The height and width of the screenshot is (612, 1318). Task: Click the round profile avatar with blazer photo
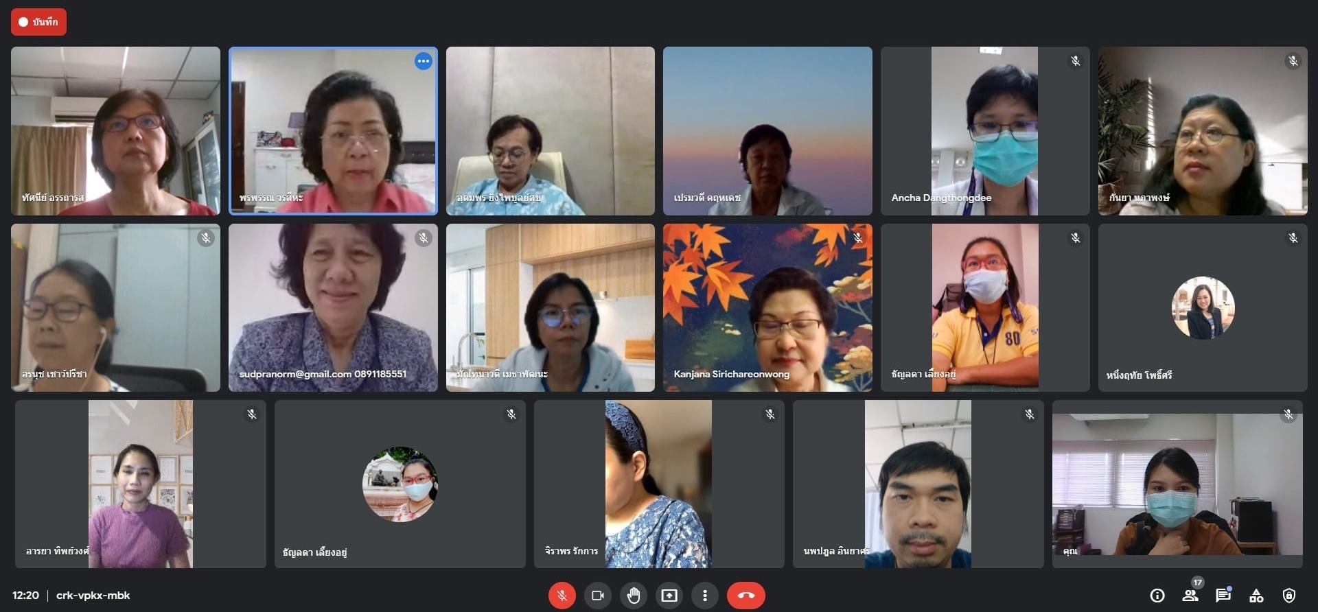pyautogui.click(x=1203, y=308)
